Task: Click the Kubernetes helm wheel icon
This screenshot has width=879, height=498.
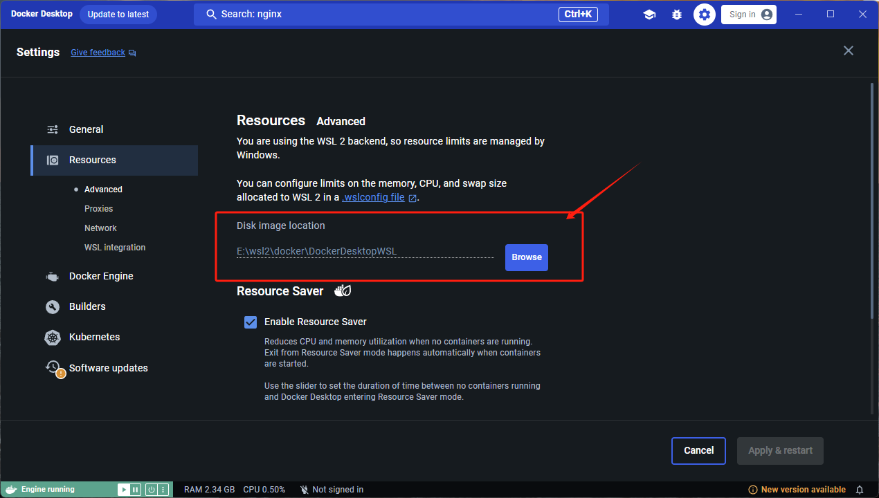Action: (x=53, y=338)
